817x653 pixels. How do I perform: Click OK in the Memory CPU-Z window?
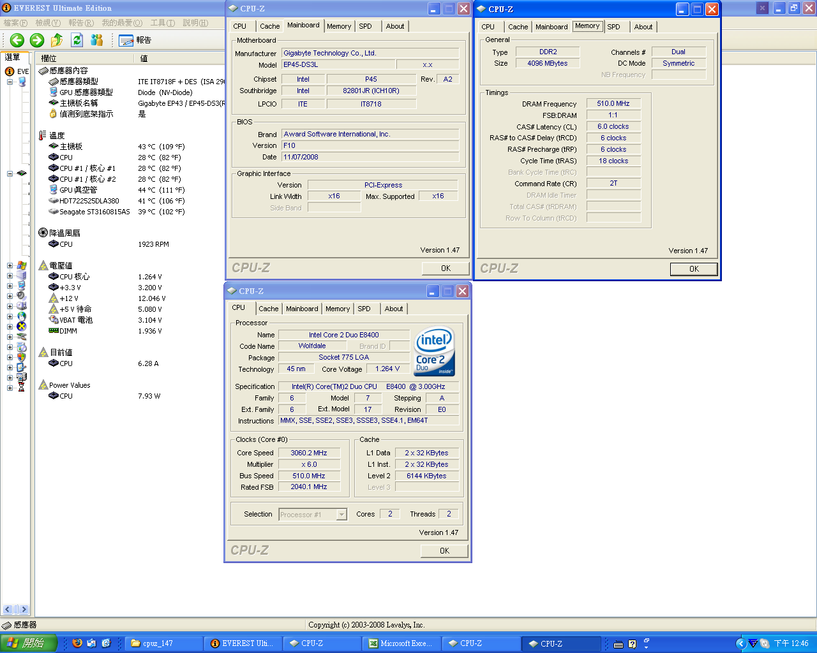(x=694, y=269)
